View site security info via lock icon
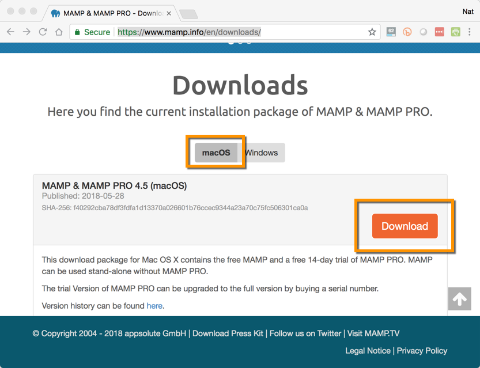480x368 pixels. pos(77,32)
